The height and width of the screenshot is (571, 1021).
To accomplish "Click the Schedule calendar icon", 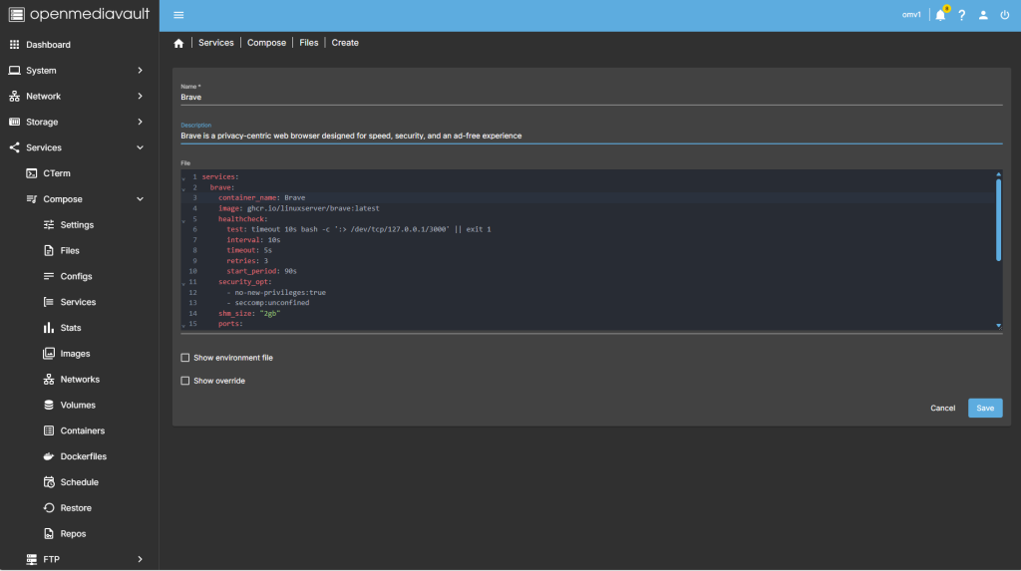I will tap(49, 482).
